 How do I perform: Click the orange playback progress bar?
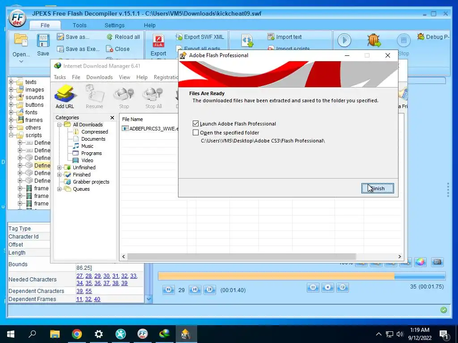[x=276, y=276]
